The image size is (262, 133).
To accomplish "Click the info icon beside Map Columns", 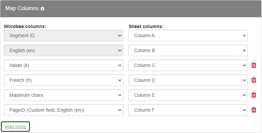I will (x=43, y=9).
